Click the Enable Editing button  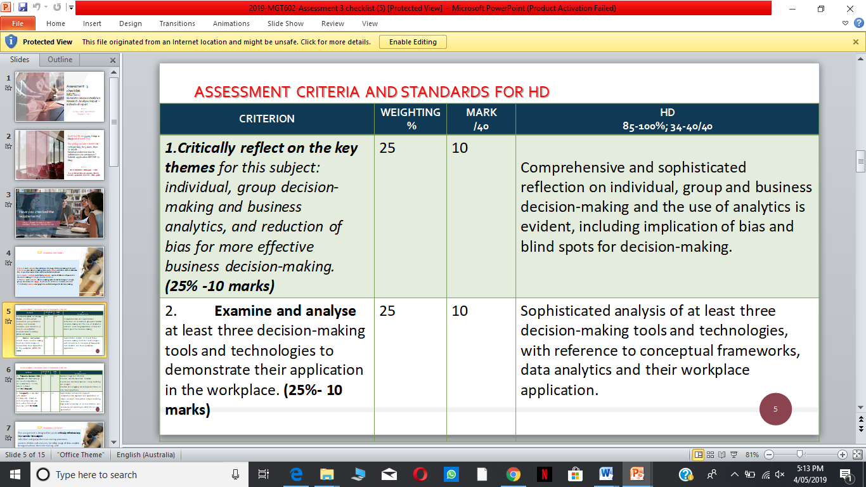(413, 42)
